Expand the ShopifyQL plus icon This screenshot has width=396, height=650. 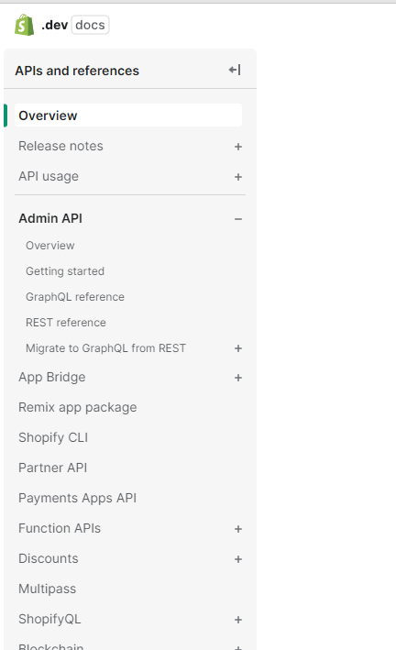click(238, 620)
